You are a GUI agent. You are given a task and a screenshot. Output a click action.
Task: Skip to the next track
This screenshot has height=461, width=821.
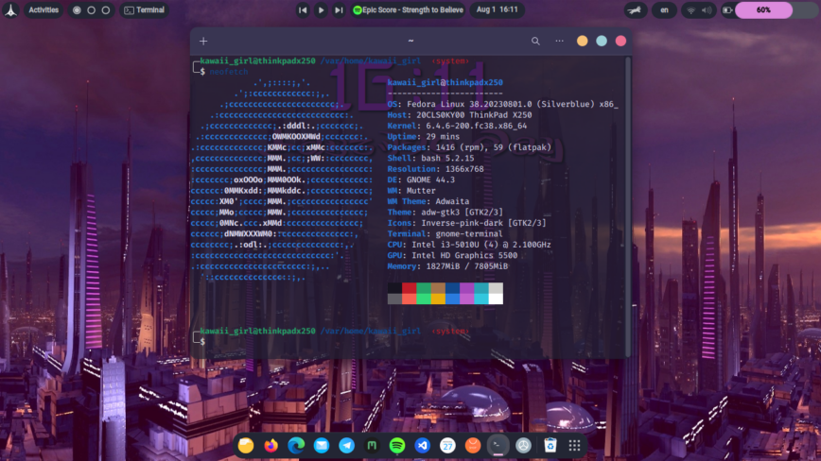[x=339, y=10]
